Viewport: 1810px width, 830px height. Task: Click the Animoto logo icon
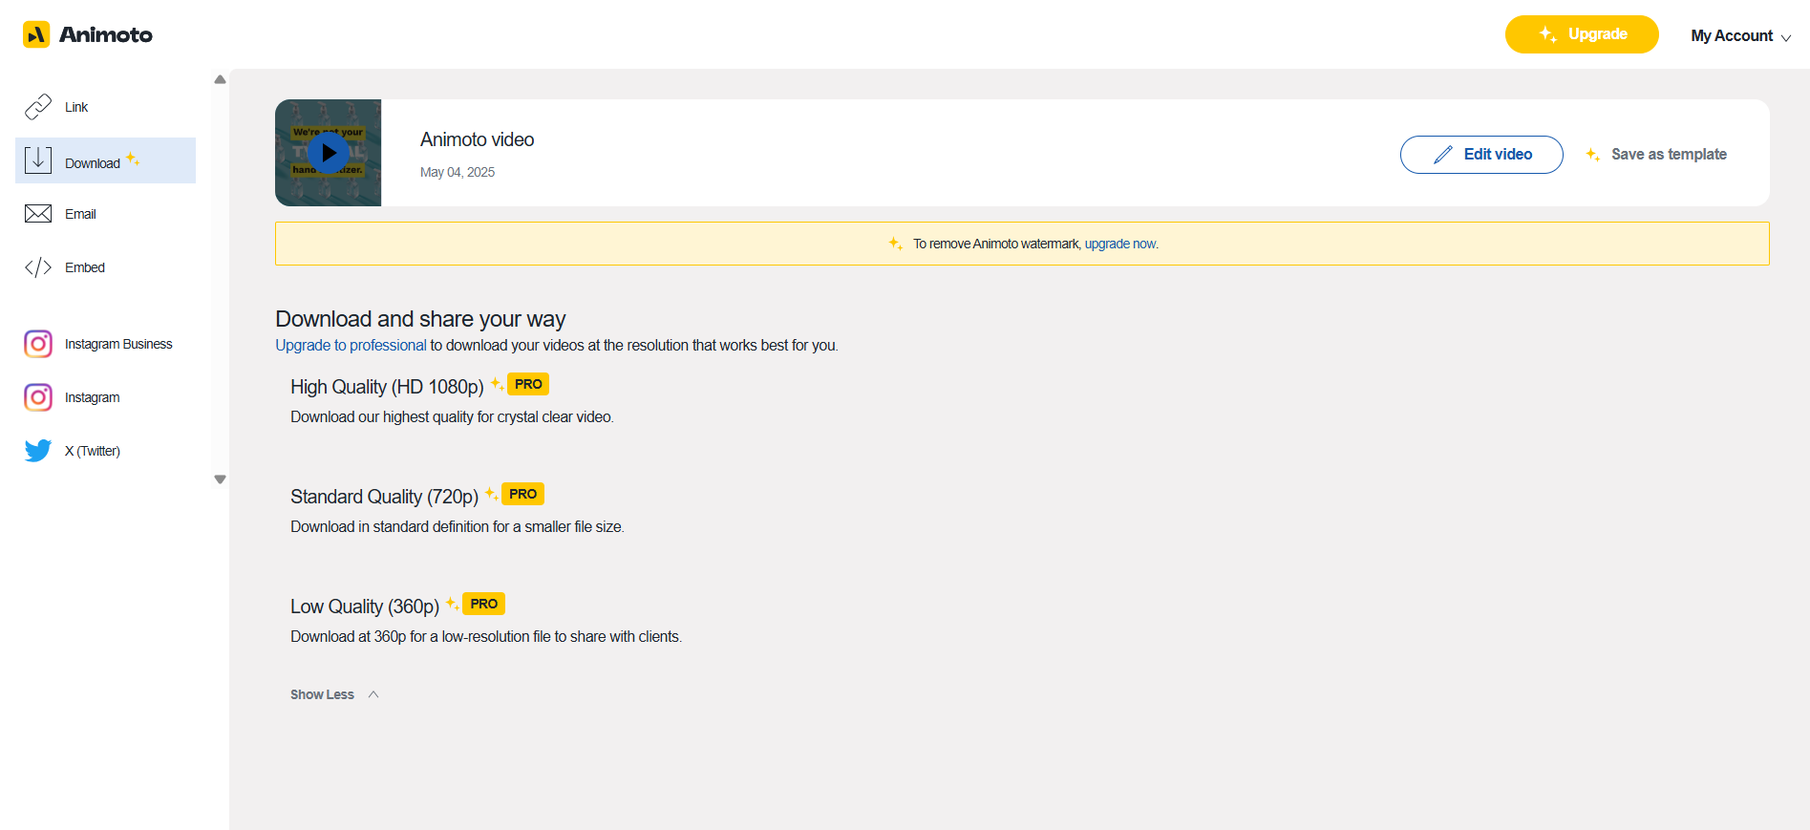tap(36, 35)
